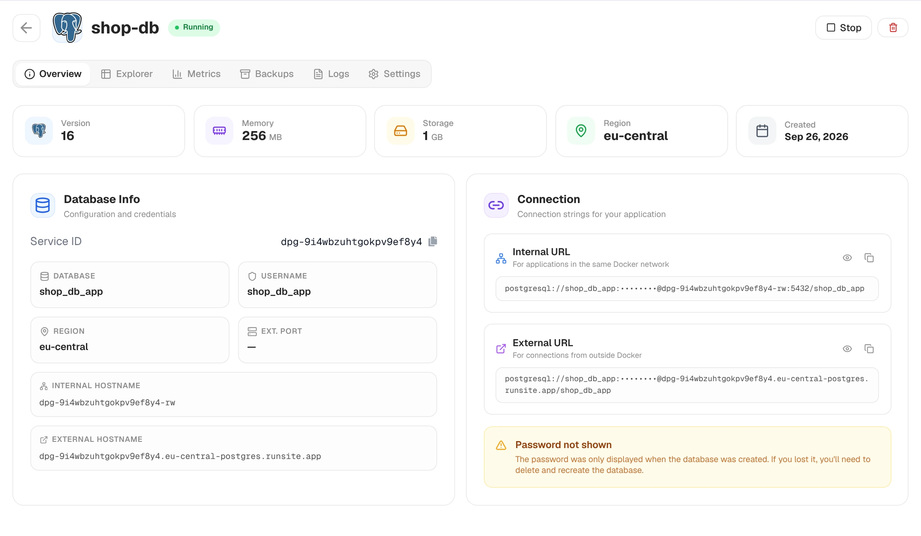921x536 pixels.
Task: Open the Metrics tab
Action: (x=196, y=74)
